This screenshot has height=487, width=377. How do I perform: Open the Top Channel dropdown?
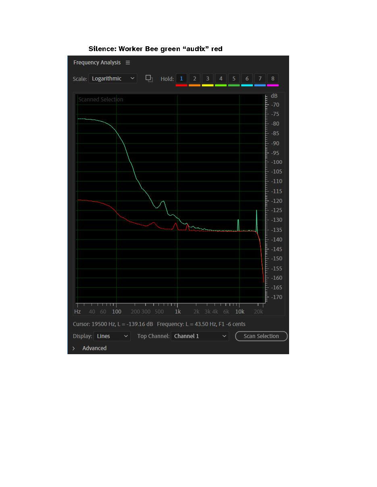pyautogui.click(x=200, y=336)
